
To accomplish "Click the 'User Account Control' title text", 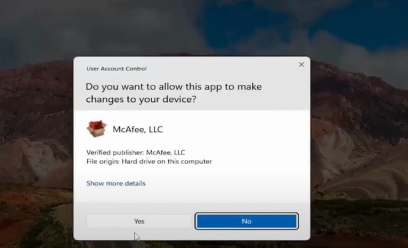I will [x=116, y=69].
